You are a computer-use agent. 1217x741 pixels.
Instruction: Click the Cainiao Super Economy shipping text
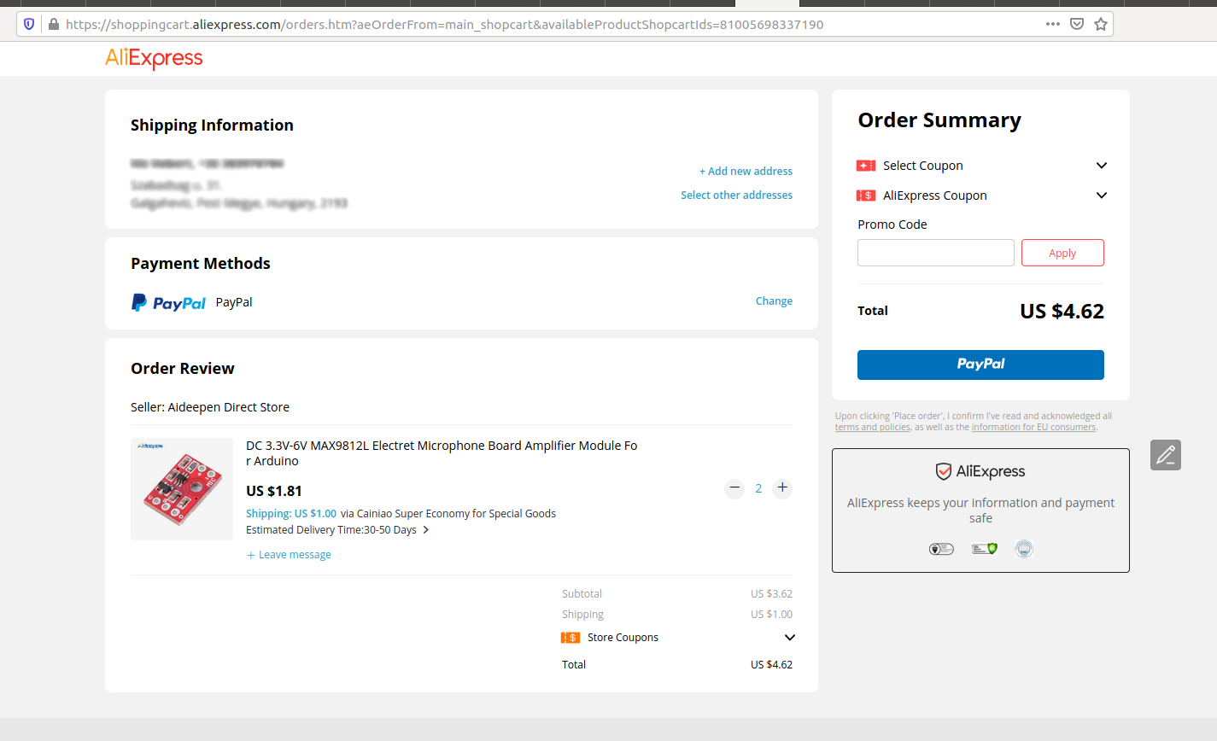[x=448, y=514]
